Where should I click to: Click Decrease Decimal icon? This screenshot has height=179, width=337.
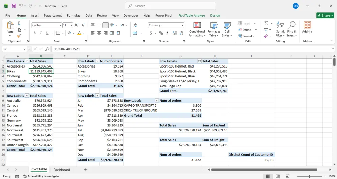coord(181,33)
